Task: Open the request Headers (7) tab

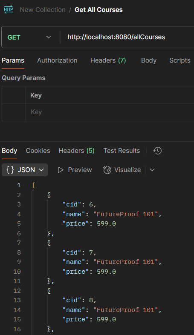Action: point(108,60)
